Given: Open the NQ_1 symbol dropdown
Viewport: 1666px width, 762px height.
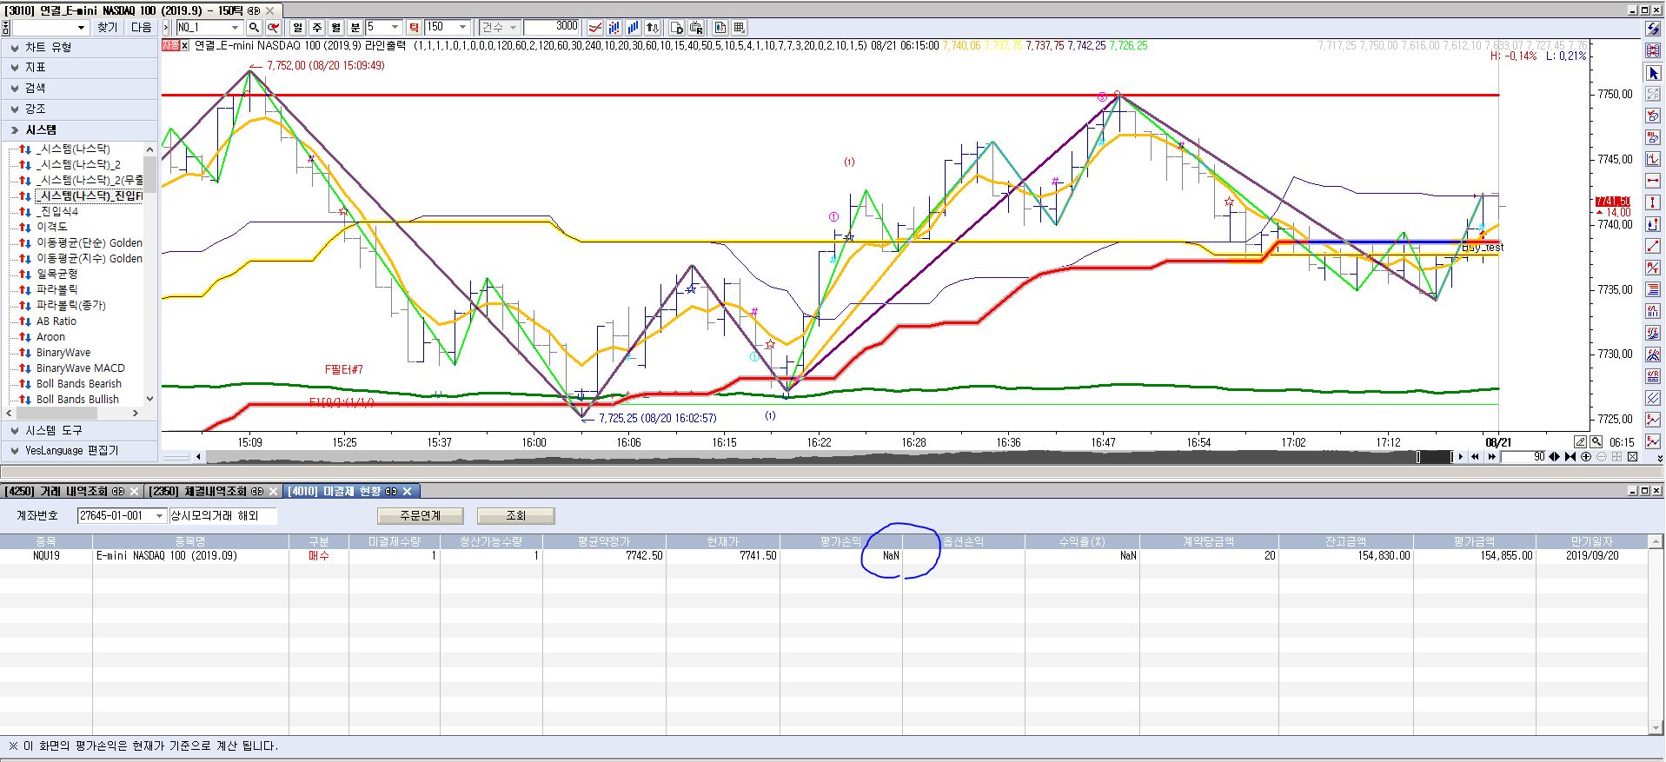Looking at the screenshot, I should [x=234, y=28].
